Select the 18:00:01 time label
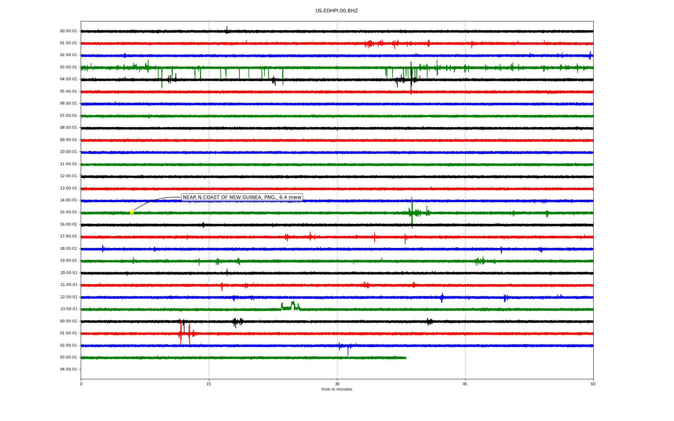 pos(68,249)
